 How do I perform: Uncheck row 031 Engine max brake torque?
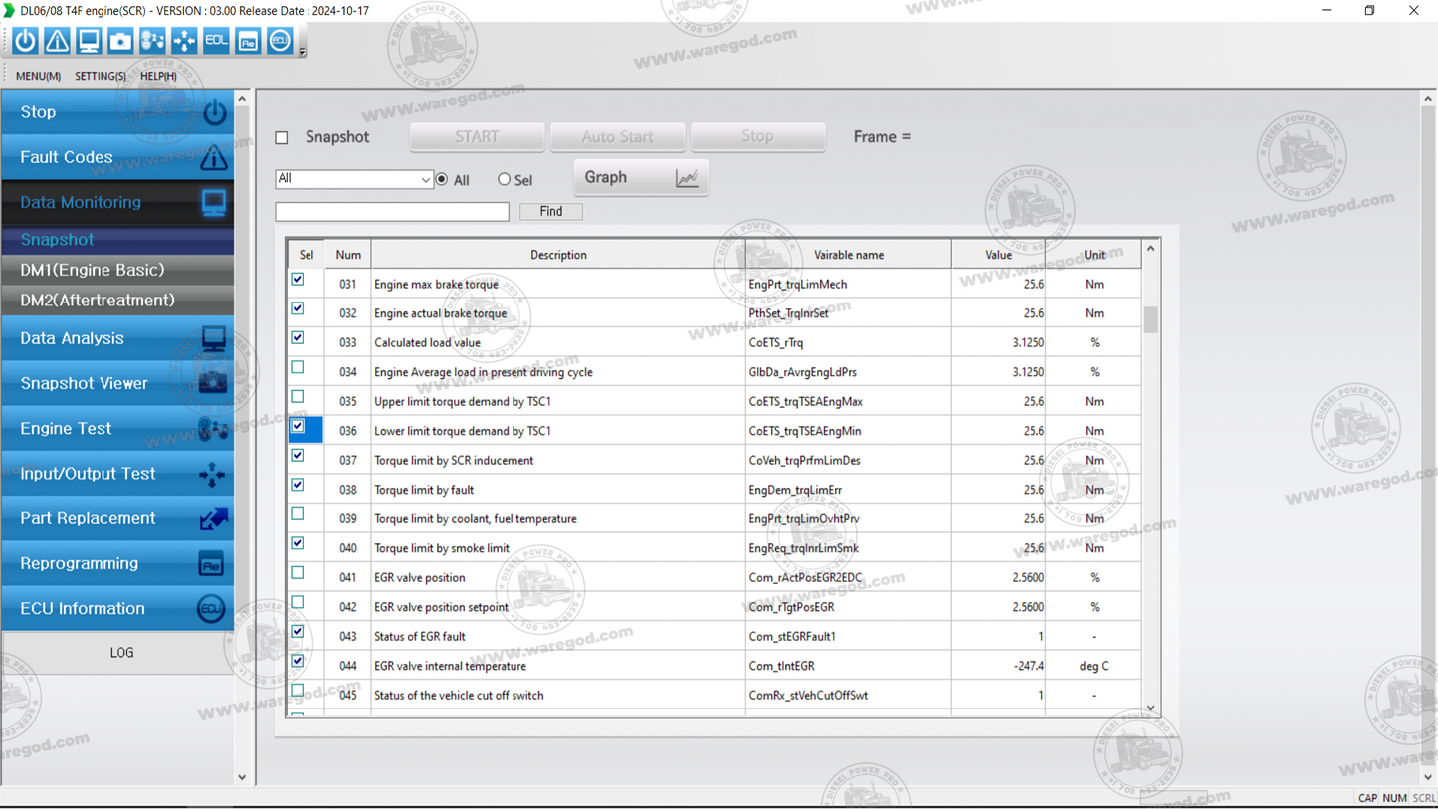coord(298,280)
